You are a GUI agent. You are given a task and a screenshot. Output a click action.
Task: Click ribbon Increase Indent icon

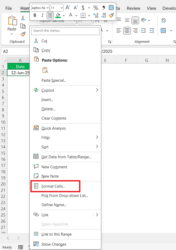[152, 30]
